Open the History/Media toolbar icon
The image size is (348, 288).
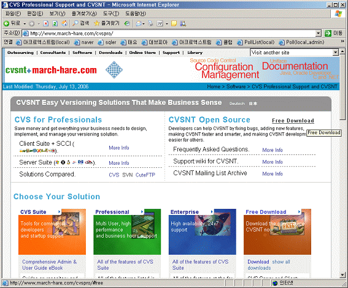pyautogui.click(x=127, y=23)
